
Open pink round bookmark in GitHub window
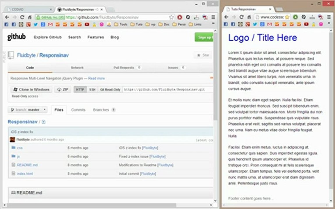click(x=102, y=24)
